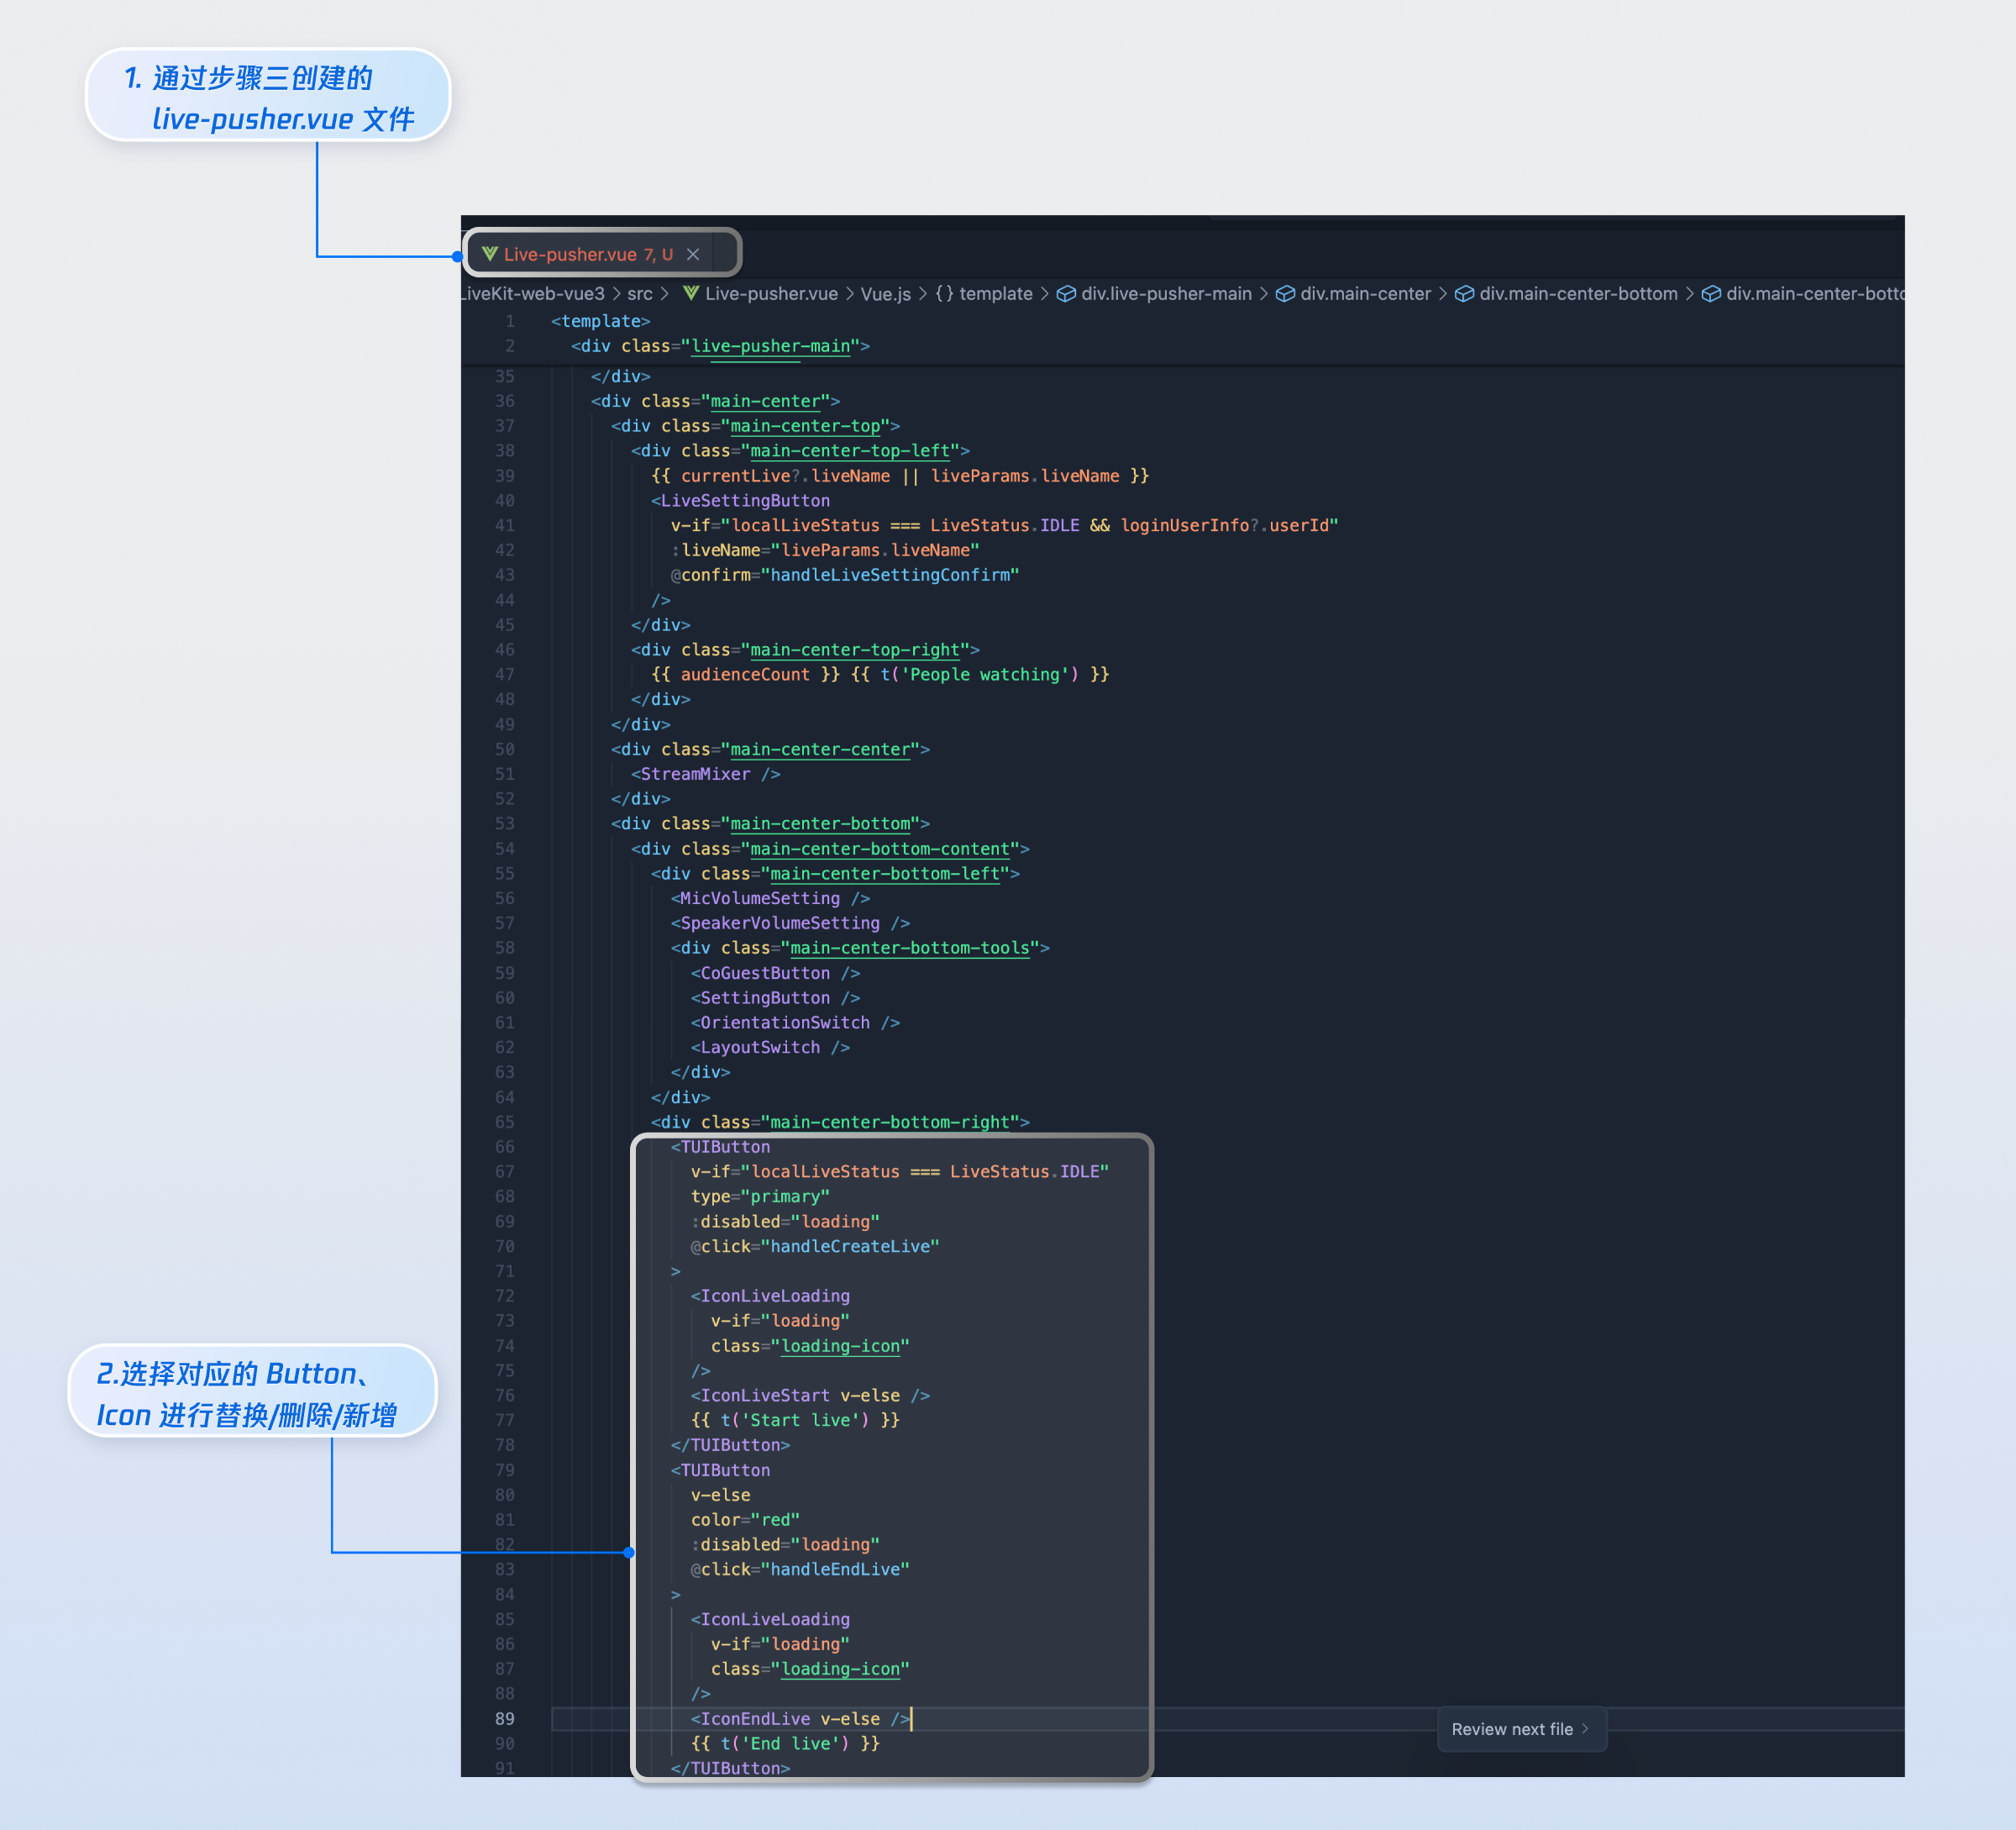The width and height of the screenshot is (2016, 1830).
Task: Select the Live-pusher.vue editor tab
Action: tap(570, 254)
